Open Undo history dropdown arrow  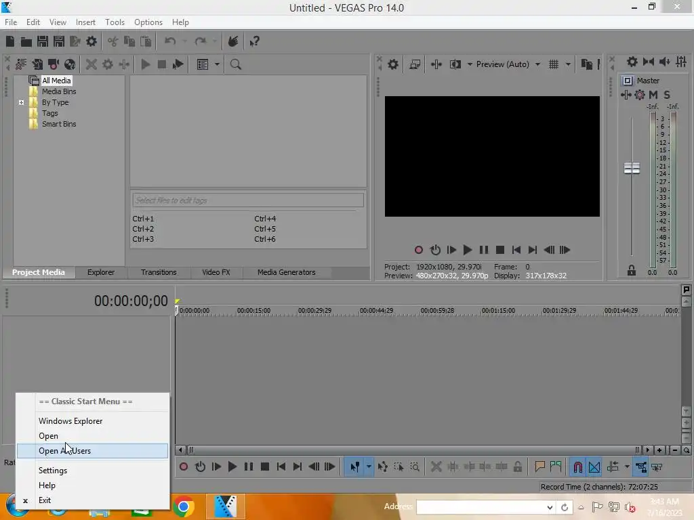tap(184, 41)
